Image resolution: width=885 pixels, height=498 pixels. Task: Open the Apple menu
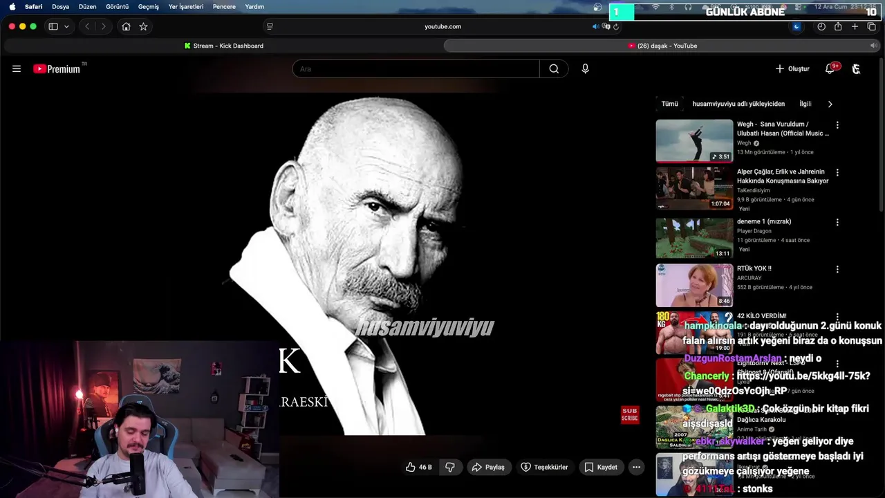12,6
